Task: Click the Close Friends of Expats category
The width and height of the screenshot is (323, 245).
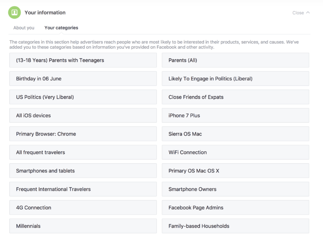Action: 235,97
